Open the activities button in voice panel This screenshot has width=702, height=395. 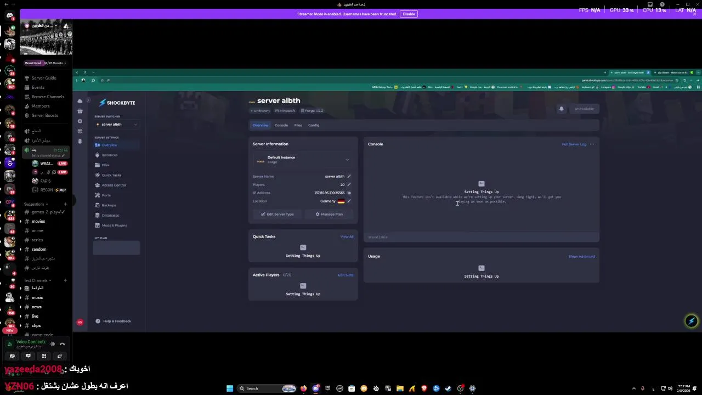[x=44, y=356]
